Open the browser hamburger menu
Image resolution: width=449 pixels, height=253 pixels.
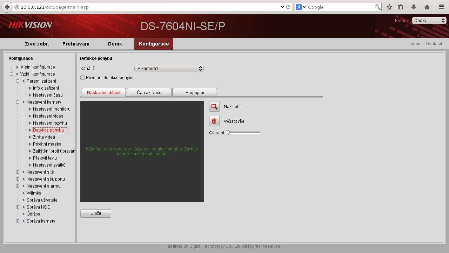tap(442, 7)
